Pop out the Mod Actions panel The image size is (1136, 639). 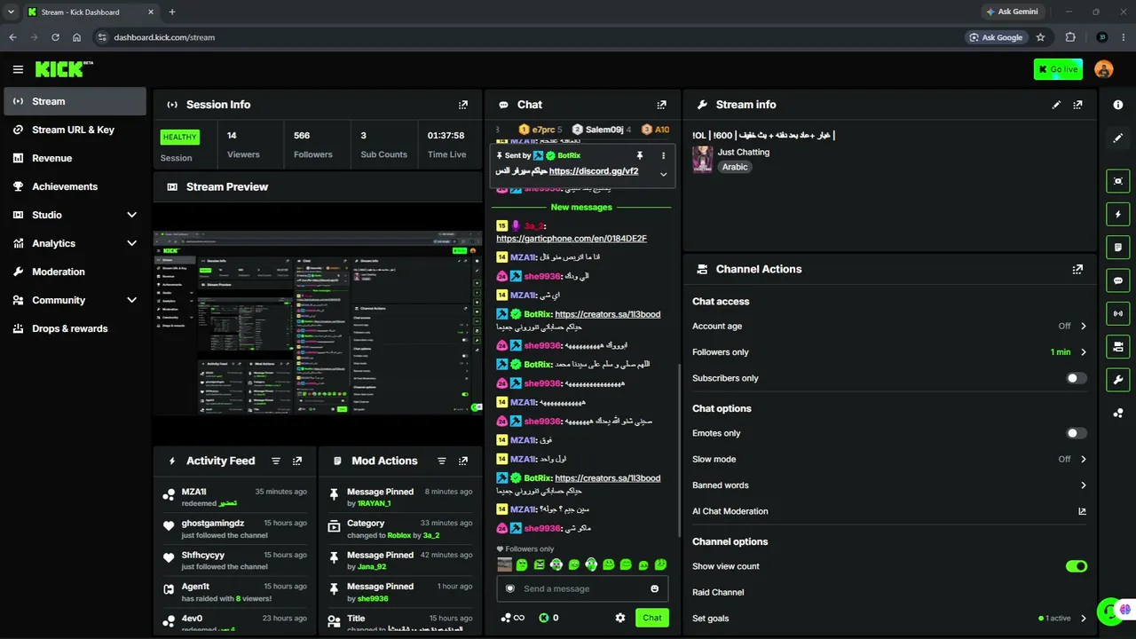pyautogui.click(x=463, y=461)
